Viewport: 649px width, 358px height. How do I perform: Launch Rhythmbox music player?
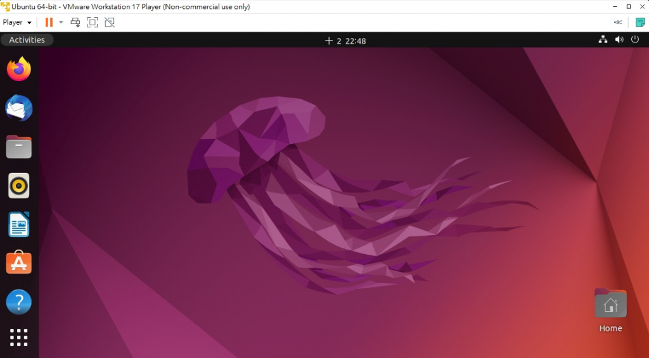(18, 186)
